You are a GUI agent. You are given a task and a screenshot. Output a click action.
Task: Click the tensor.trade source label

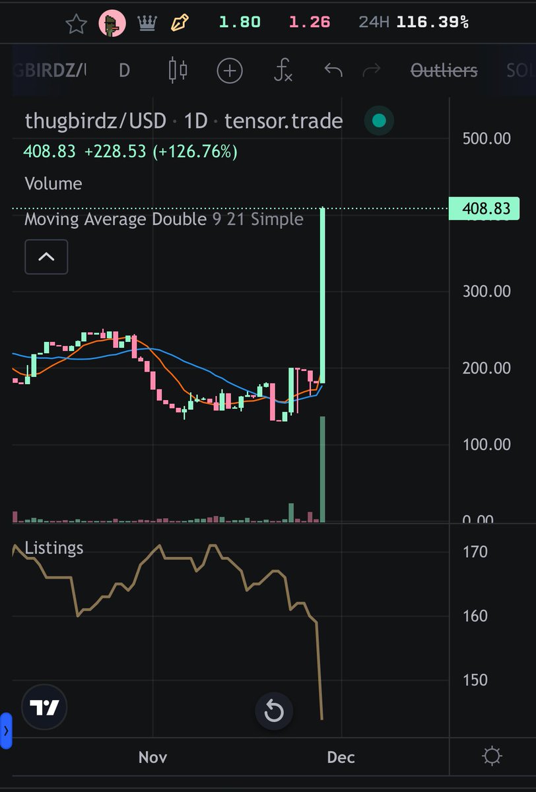pyautogui.click(x=283, y=121)
